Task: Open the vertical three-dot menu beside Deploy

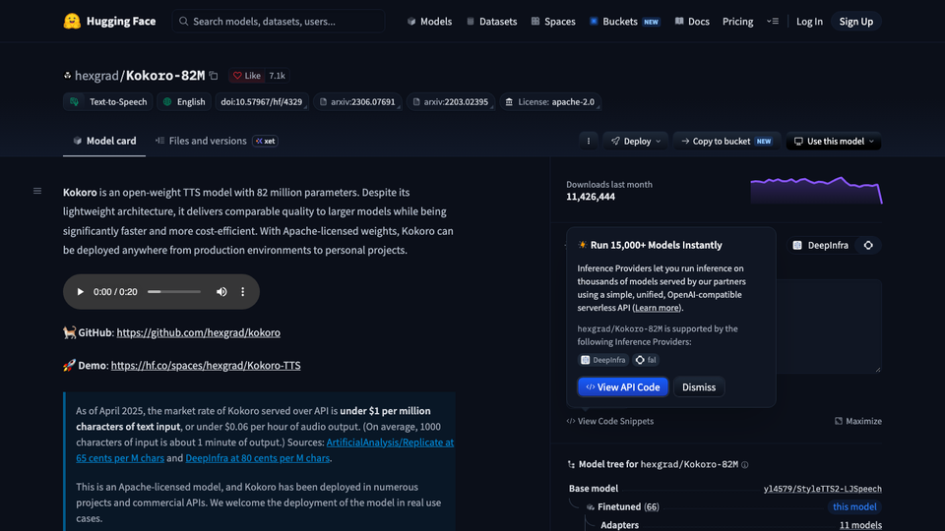Action: 589,141
